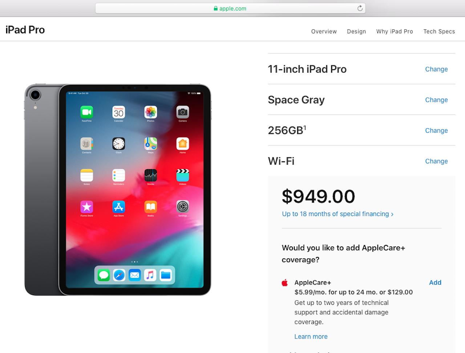Click the green lock icon beside apple.com
The width and height of the screenshot is (465, 353).
tap(215, 8)
